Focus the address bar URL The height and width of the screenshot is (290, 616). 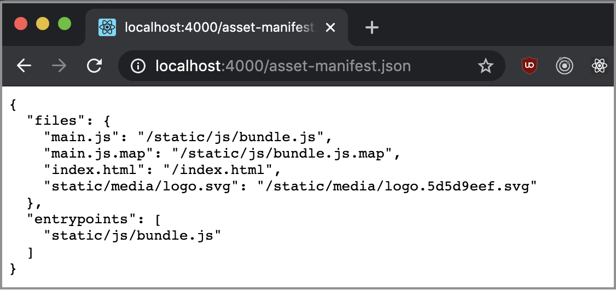(x=283, y=66)
